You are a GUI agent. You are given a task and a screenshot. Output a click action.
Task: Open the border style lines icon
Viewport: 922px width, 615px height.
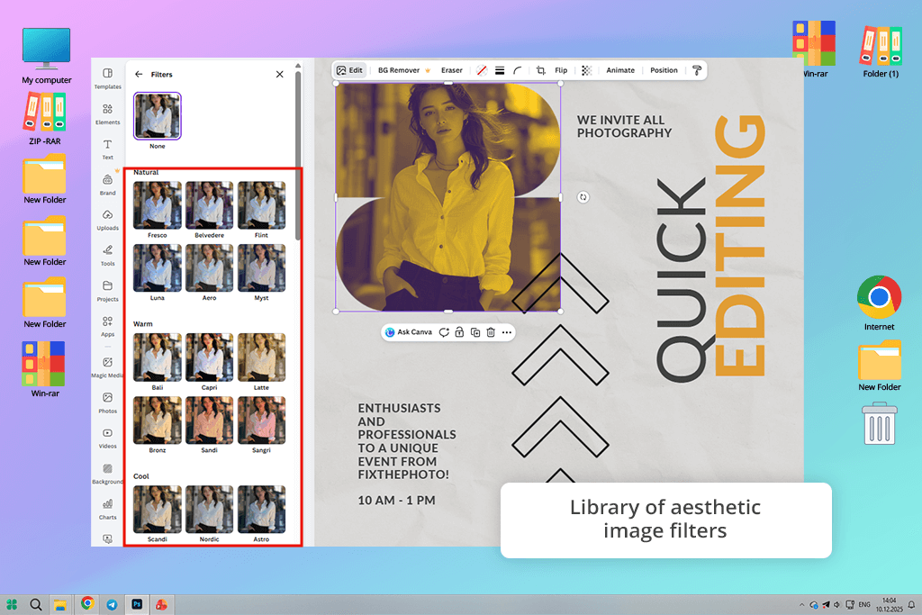(500, 70)
